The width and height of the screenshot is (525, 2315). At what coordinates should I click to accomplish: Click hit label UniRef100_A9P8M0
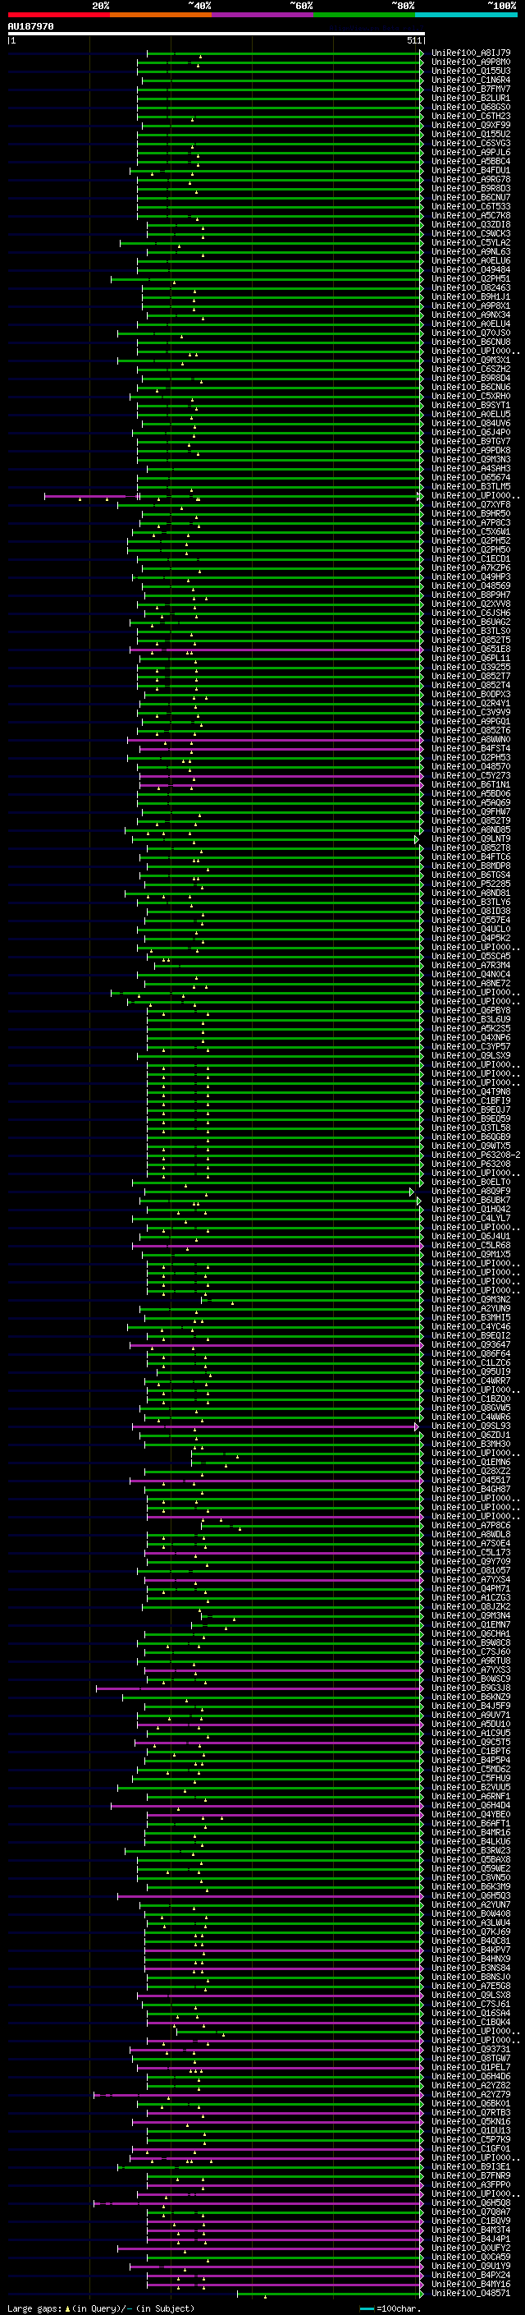pyautogui.click(x=471, y=62)
